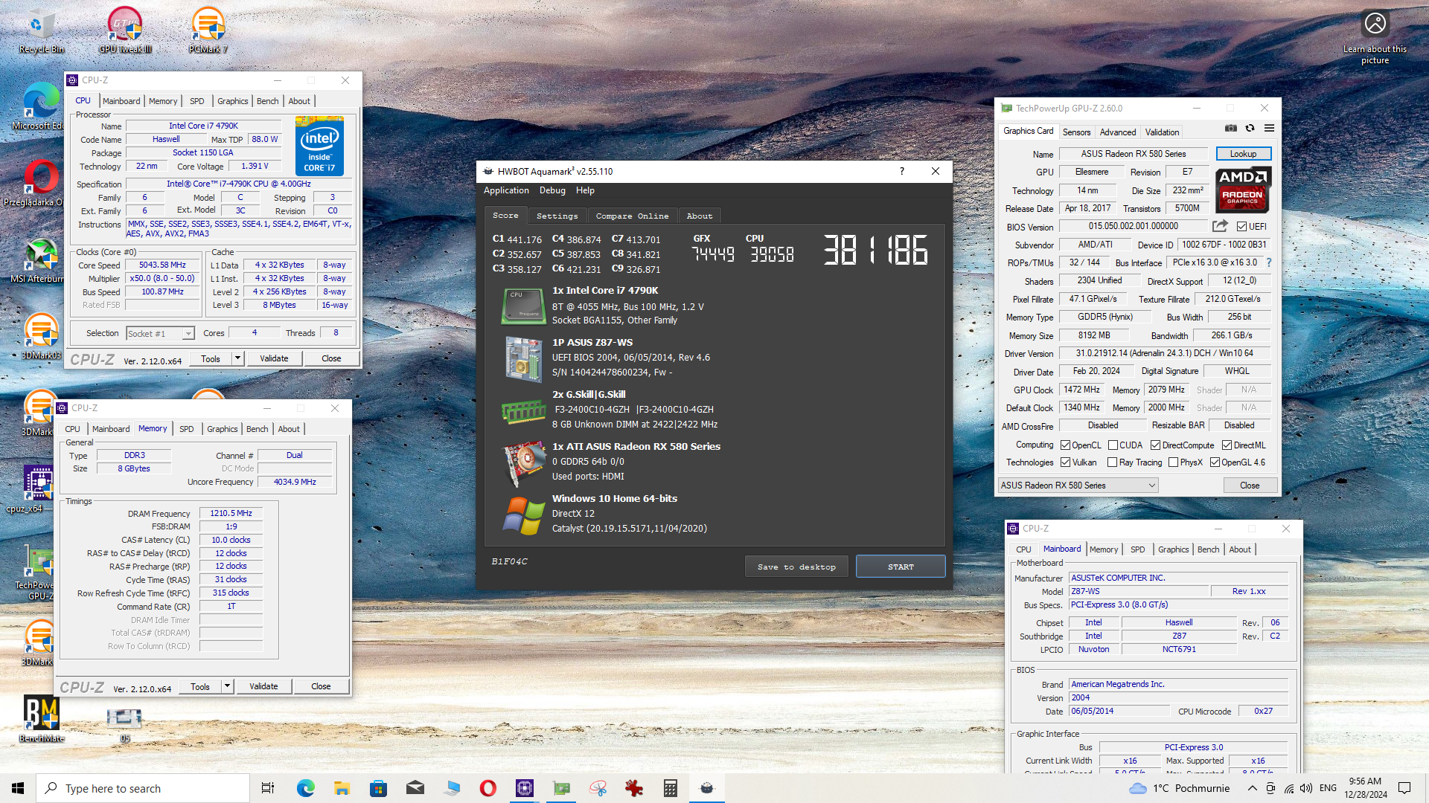The width and height of the screenshot is (1429, 803).
Task: Open Edge from the taskbar
Action: pyautogui.click(x=306, y=788)
